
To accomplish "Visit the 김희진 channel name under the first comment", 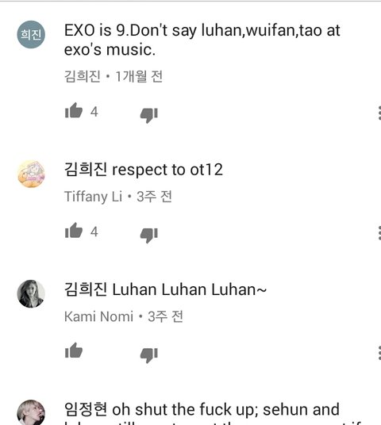I will coord(83,76).
